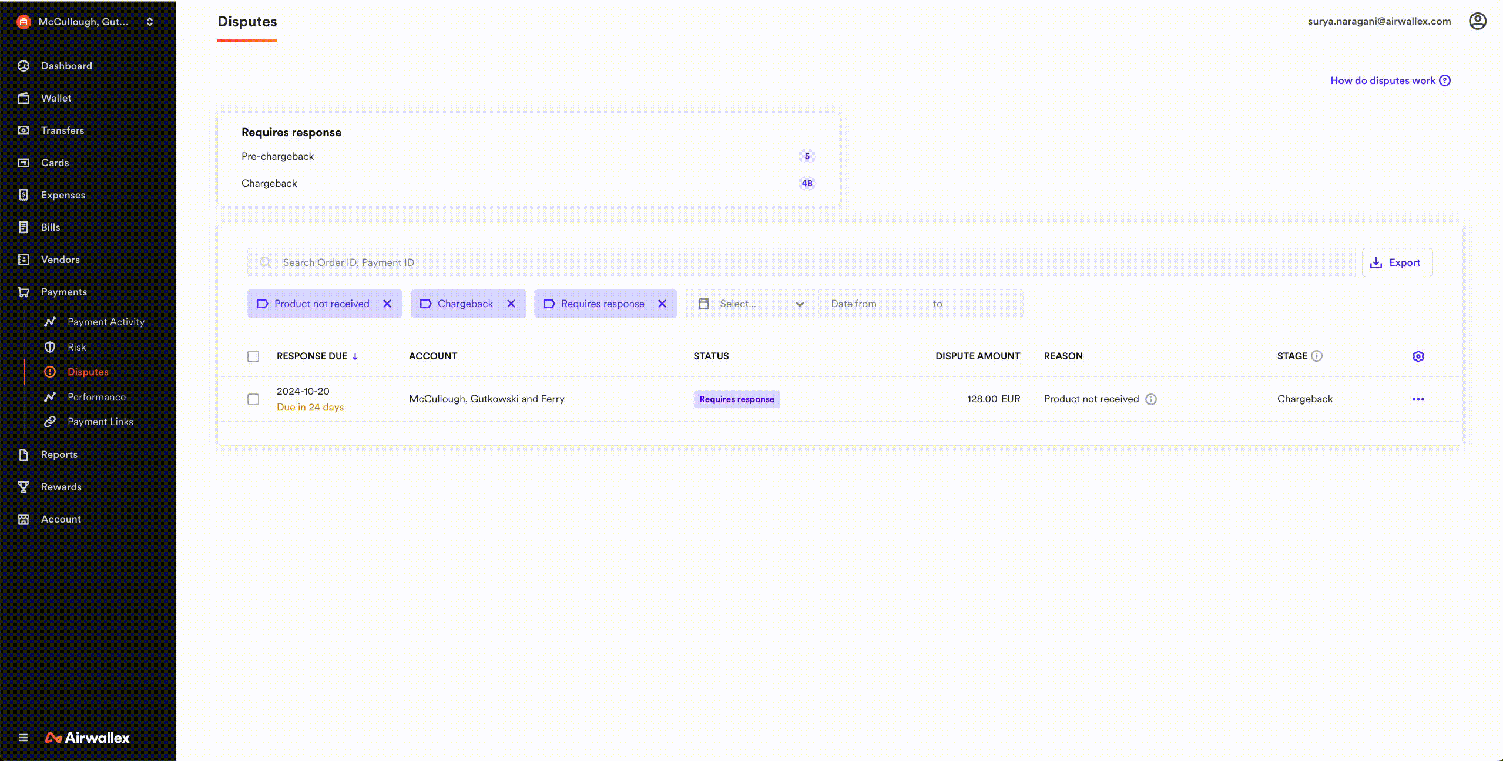Select the Wallet sidebar icon
The height and width of the screenshot is (761, 1503).
click(x=24, y=98)
